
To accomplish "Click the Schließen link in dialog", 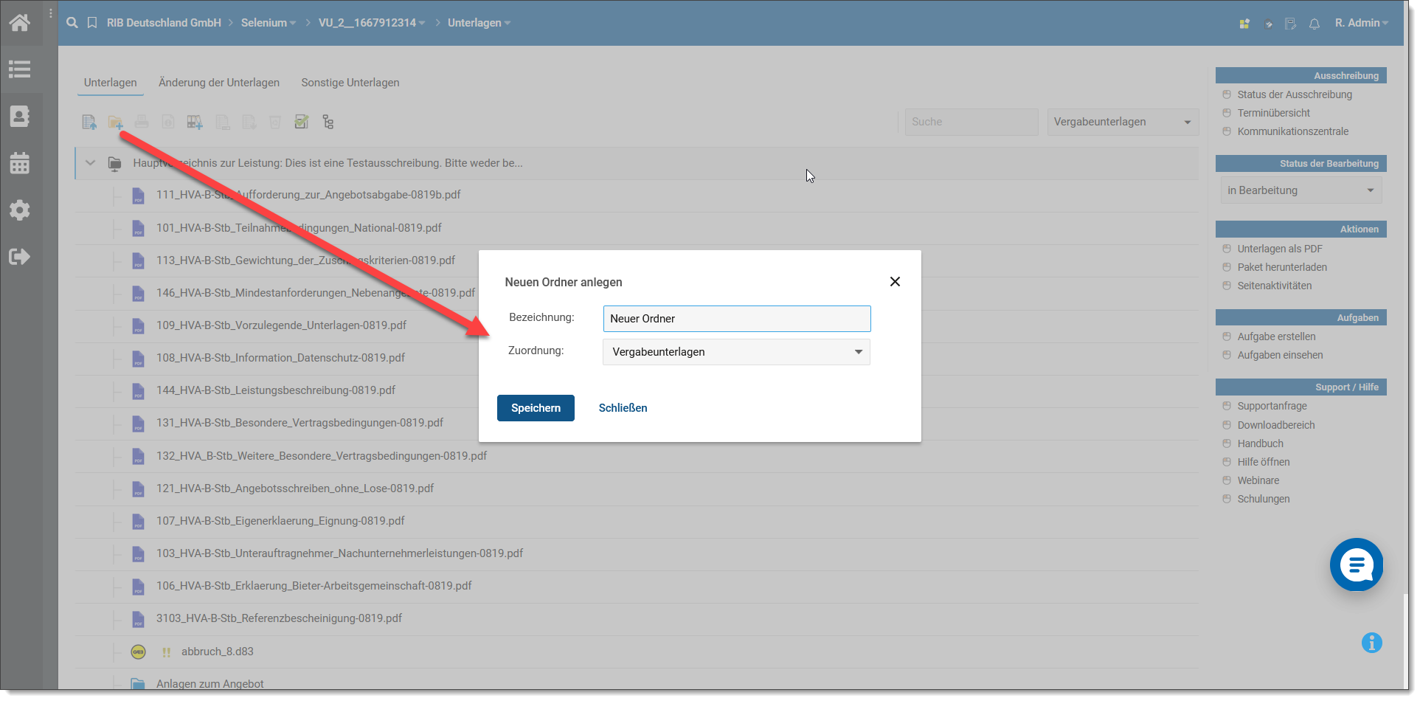I will (x=623, y=408).
